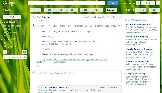Open Berkilau Bintangnya folder
162x93 pixels.
pyautogui.click(x=12, y=26)
